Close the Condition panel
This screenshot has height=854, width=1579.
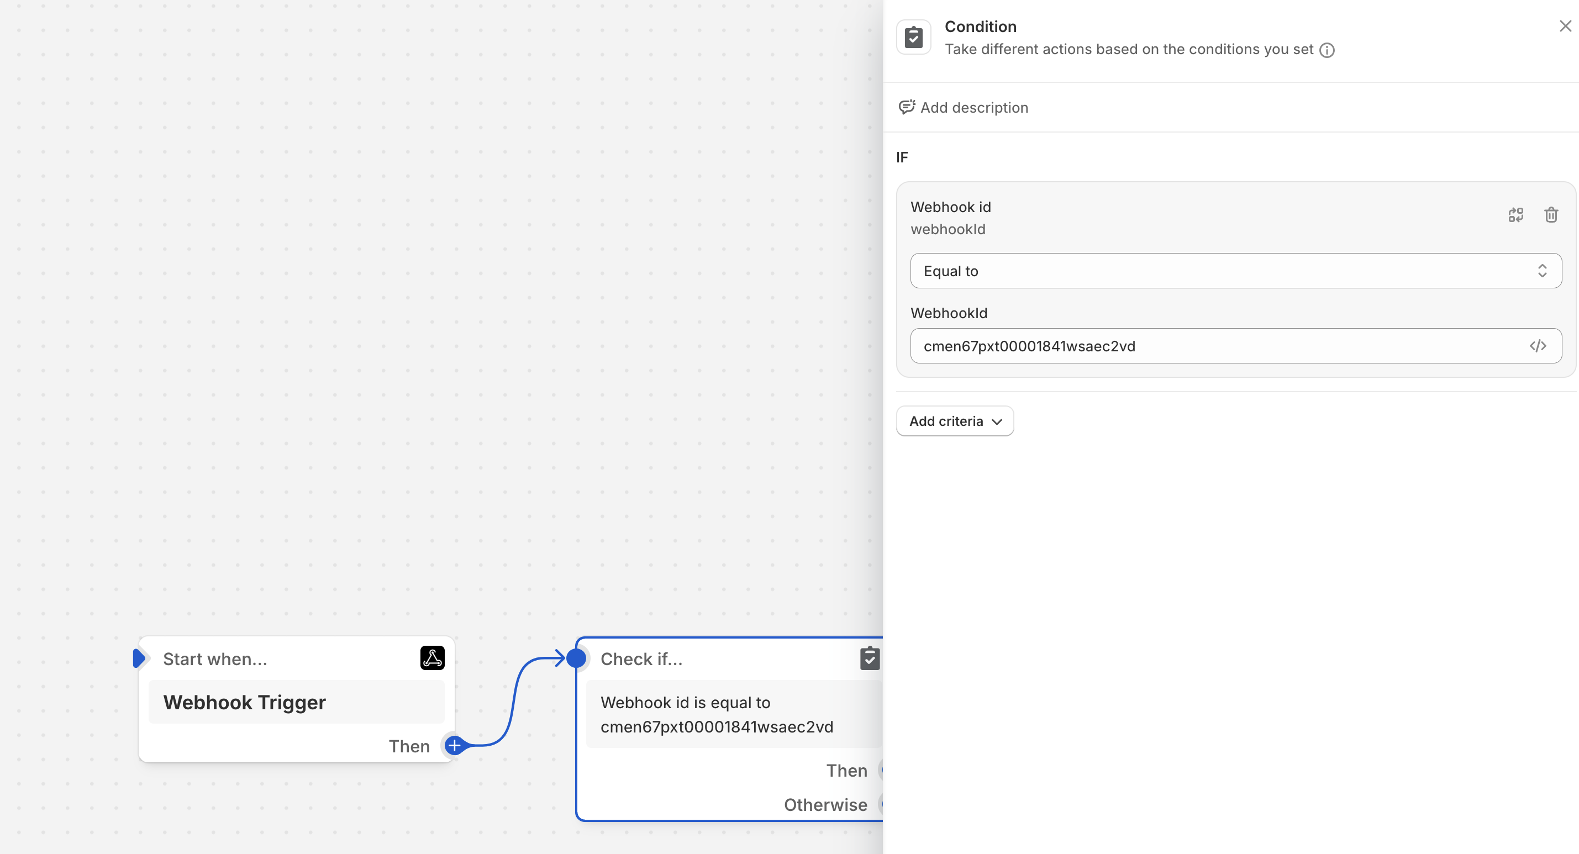pos(1565,27)
